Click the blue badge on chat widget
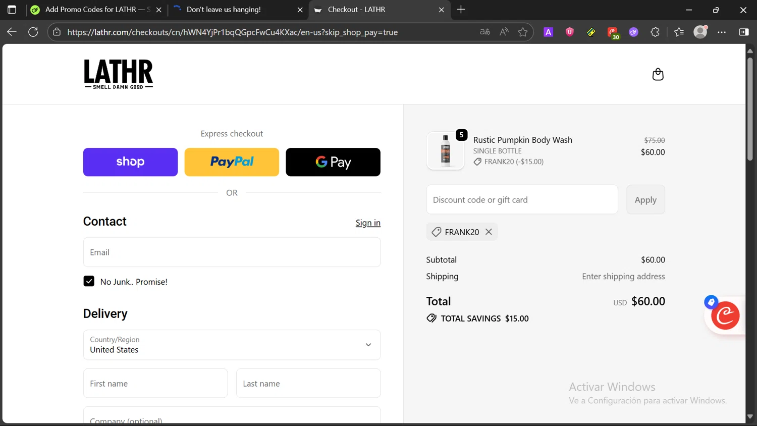Viewport: 757px width, 426px height. (711, 302)
